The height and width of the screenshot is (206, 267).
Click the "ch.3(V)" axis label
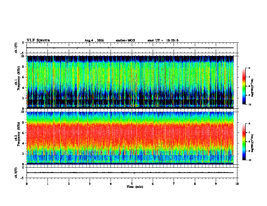[x=16, y=173]
